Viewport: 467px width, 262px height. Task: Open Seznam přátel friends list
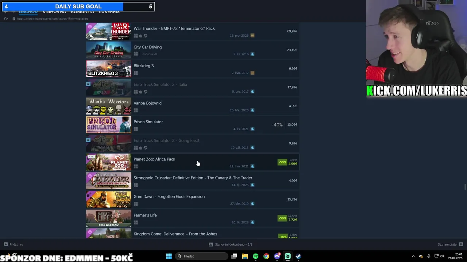point(447,245)
